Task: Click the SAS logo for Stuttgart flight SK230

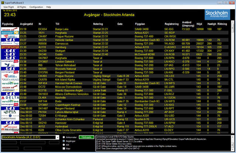Action: tap(10, 51)
